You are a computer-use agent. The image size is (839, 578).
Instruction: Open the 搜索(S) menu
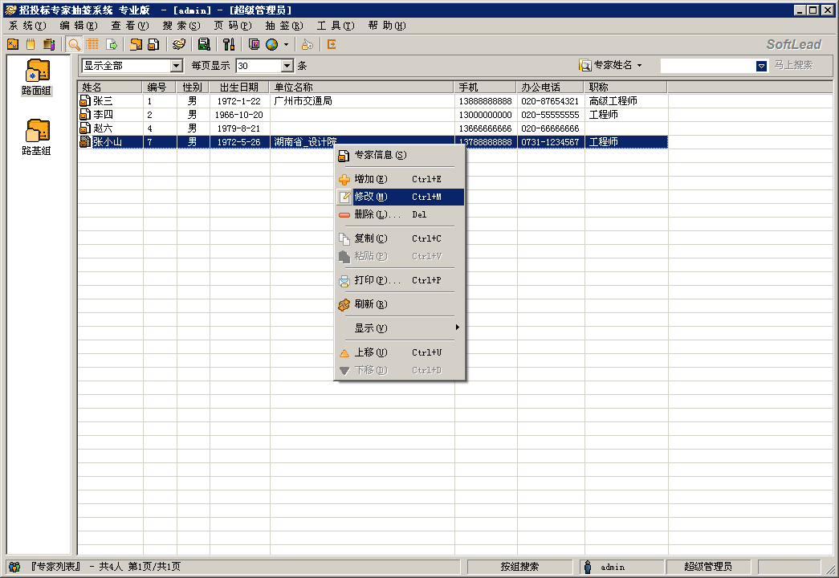181,26
